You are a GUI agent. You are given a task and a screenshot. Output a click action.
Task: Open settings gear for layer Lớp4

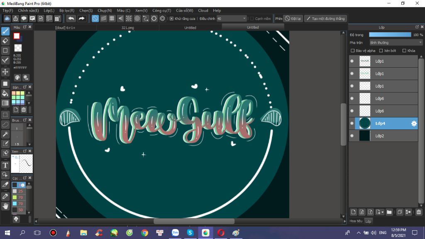[x=414, y=124]
